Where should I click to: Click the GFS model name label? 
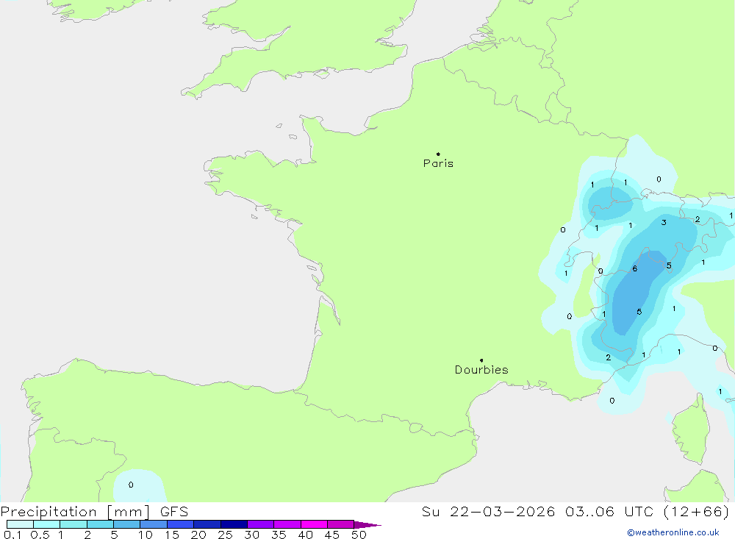click(x=174, y=512)
